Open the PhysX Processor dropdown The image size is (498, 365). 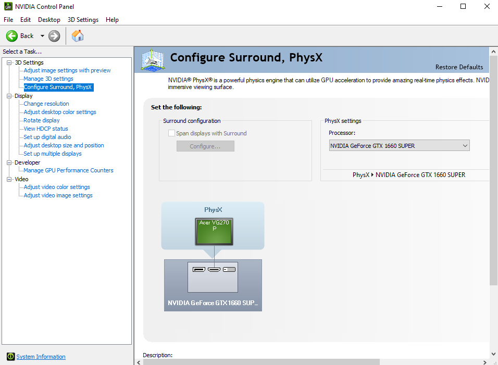point(399,146)
